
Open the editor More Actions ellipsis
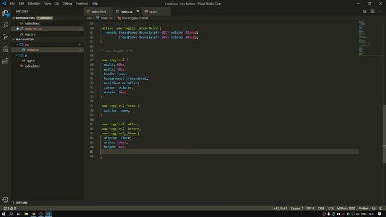[380, 11]
